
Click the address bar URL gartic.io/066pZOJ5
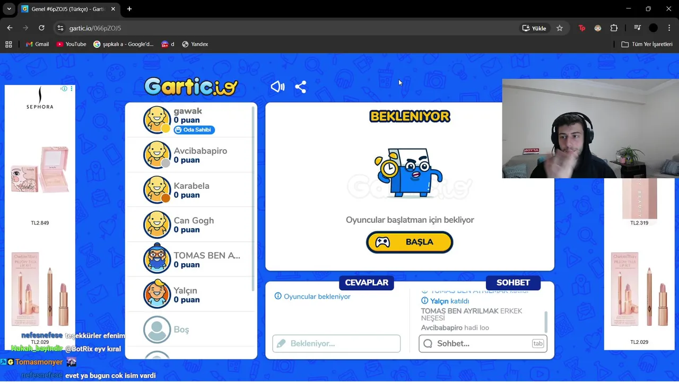[95, 28]
